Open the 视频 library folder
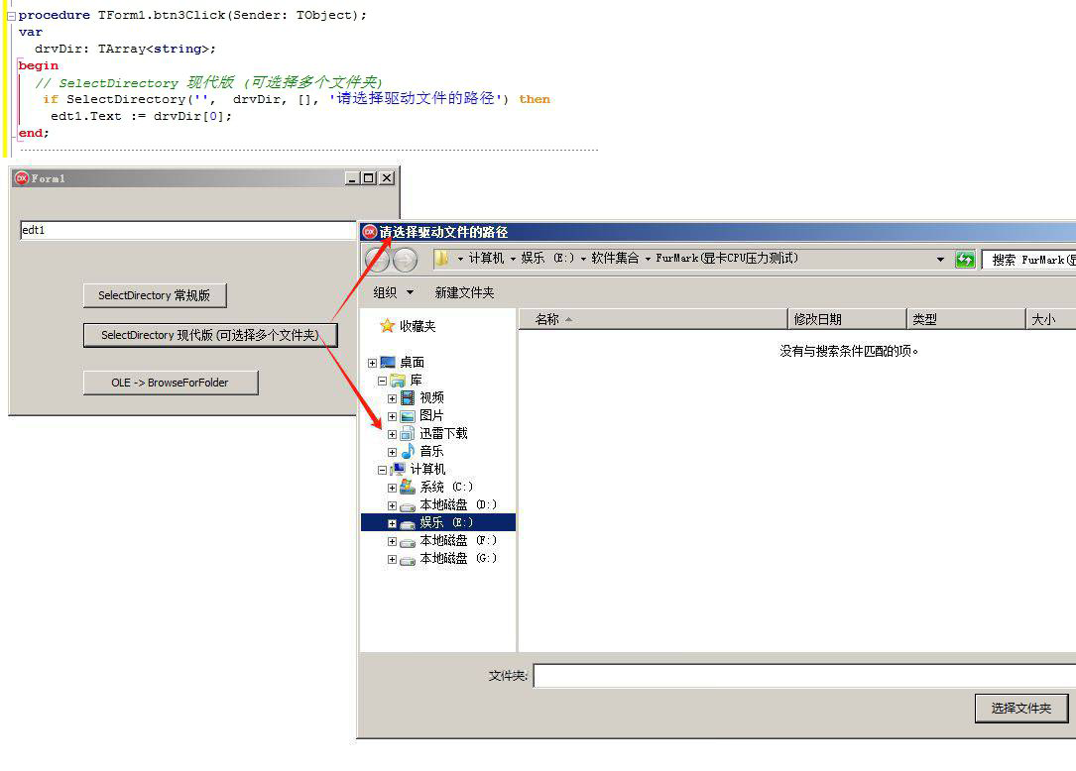1076x771 pixels. point(431,398)
